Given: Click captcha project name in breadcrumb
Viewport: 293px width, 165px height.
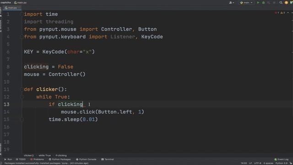Looking at the screenshot, I should [5, 3].
